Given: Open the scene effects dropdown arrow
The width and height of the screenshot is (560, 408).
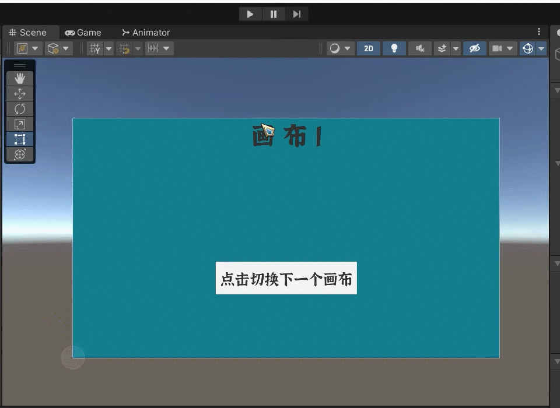Looking at the screenshot, I should pos(456,48).
